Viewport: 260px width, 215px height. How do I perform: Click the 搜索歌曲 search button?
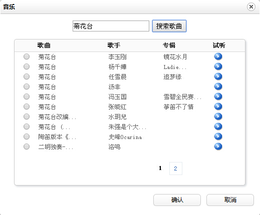tap(169, 26)
